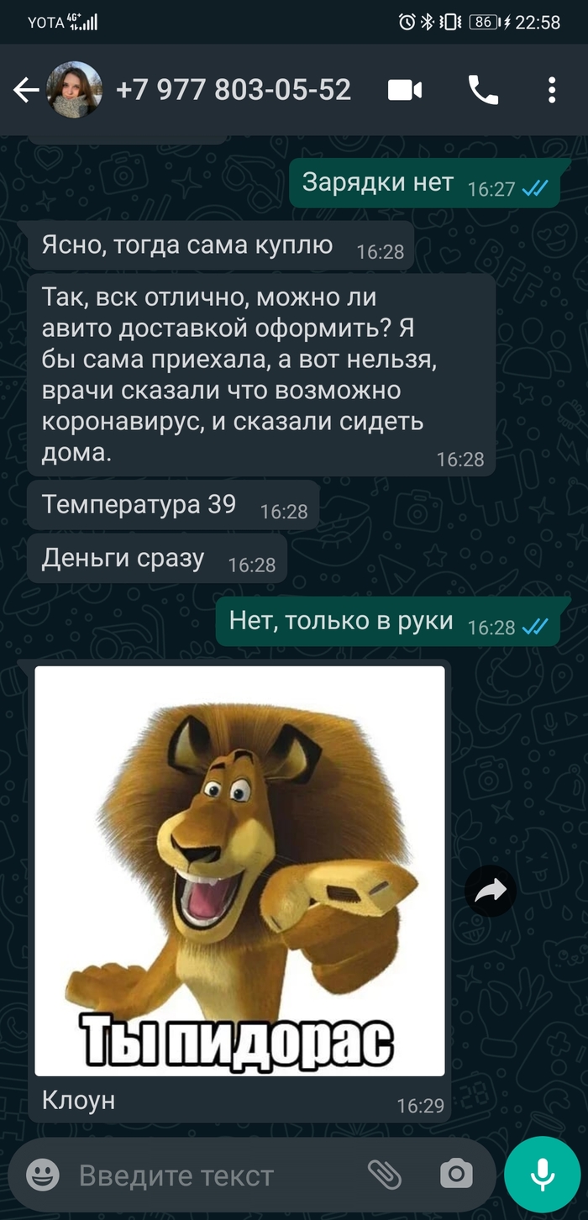Start a voice call using the phone icon
The height and width of the screenshot is (1220, 588).
click(x=483, y=90)
